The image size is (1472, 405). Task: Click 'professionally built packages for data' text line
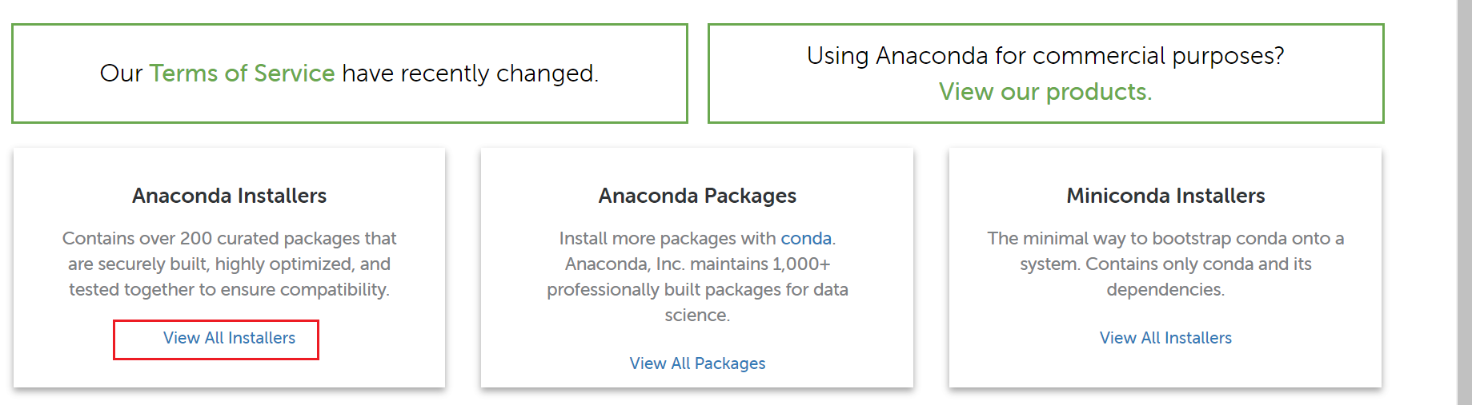coord(697,289)
